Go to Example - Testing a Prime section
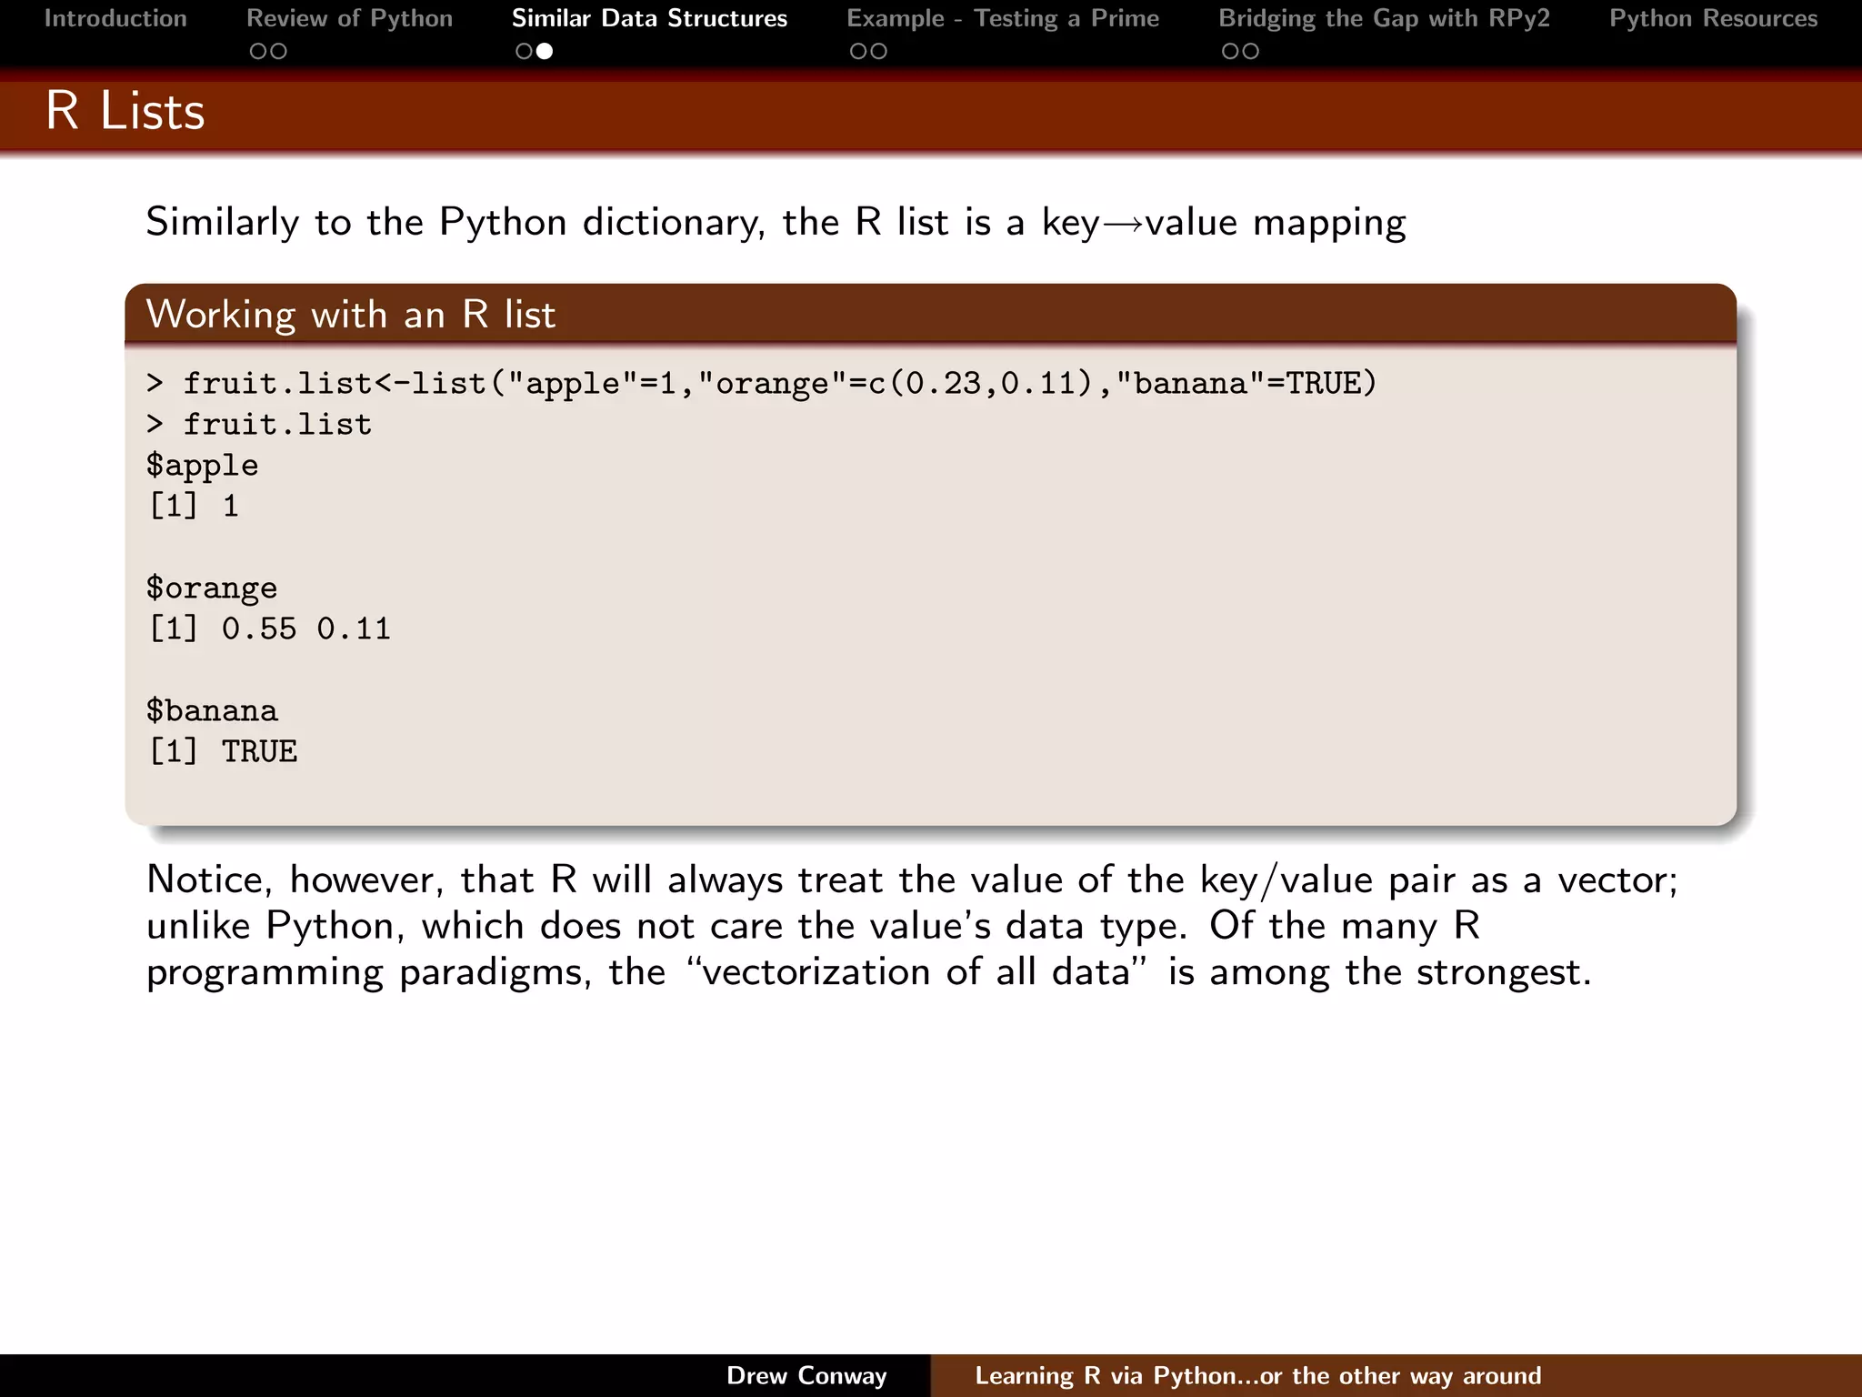The height and width of the screenshot is (1397, 1862). point(1003,18)
